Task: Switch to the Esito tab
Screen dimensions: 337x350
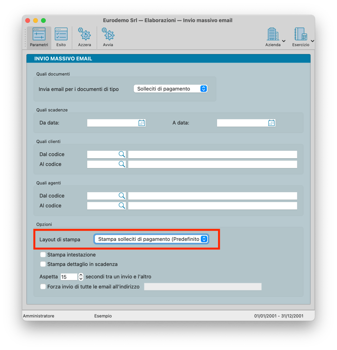Action: coord(61,37)
